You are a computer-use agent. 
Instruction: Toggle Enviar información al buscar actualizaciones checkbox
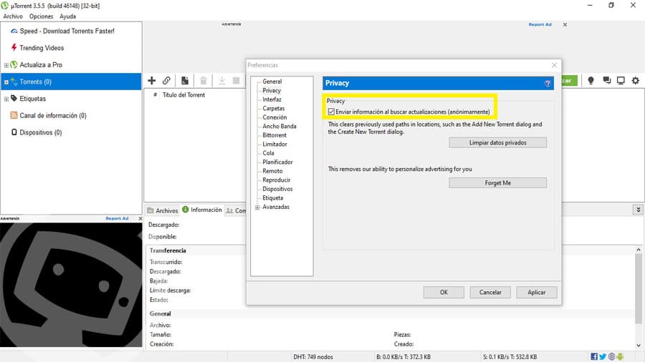click(x=332, y=112)
